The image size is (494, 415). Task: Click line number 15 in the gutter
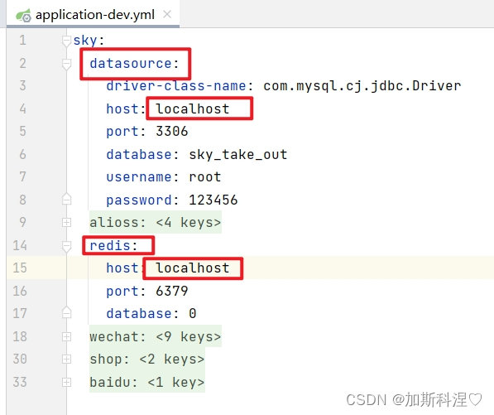tap(20, 268)
